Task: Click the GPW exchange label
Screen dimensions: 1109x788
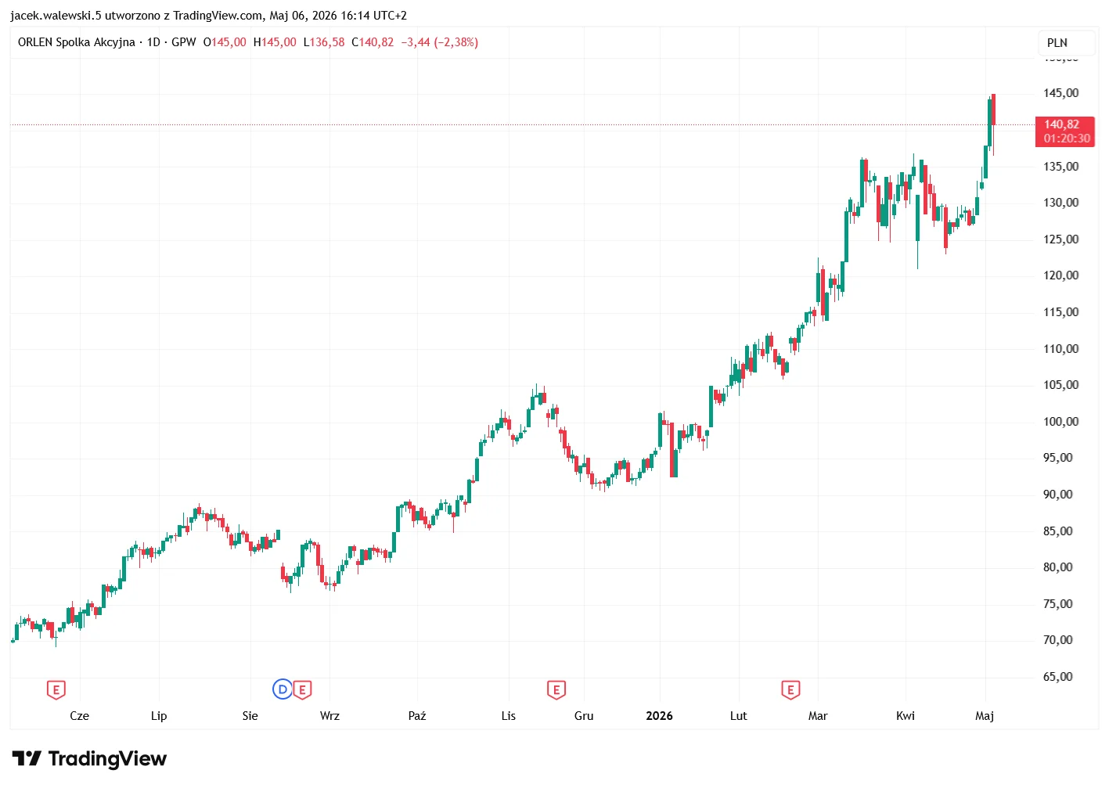Action: (x=184, y=42)
